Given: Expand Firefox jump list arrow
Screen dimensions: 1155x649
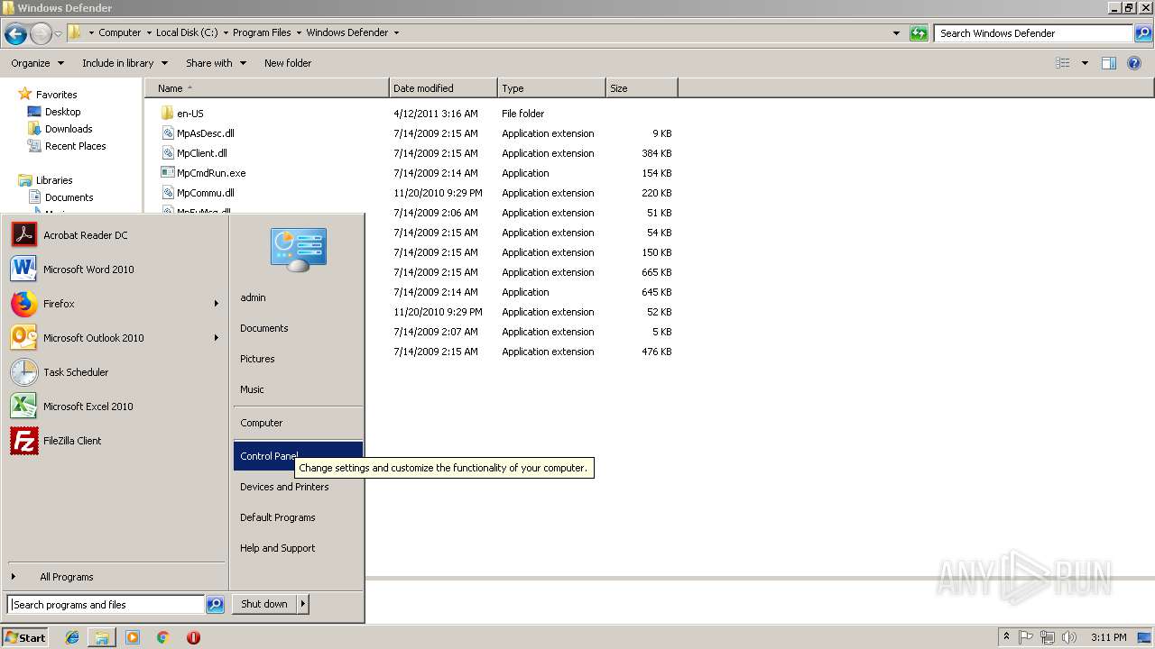Looking at the screenshot, I should click(x=217, y=304).
